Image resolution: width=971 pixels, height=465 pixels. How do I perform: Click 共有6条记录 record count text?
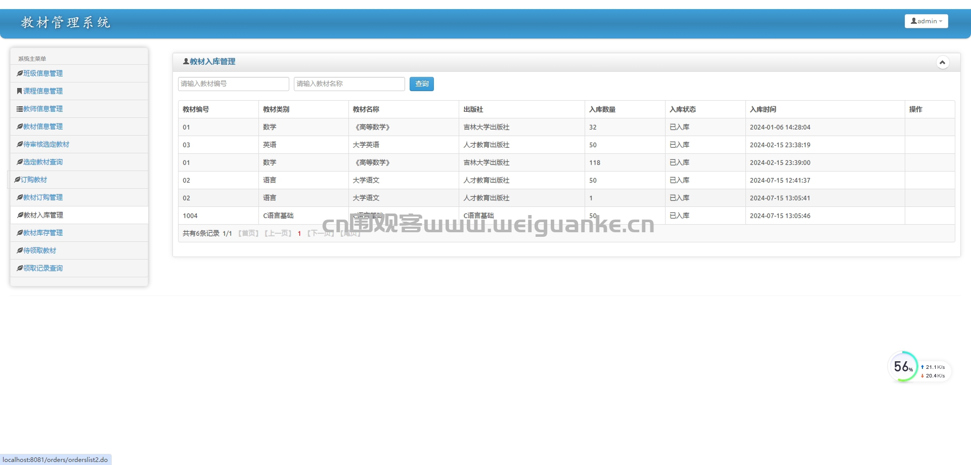[x=201, y=233]
